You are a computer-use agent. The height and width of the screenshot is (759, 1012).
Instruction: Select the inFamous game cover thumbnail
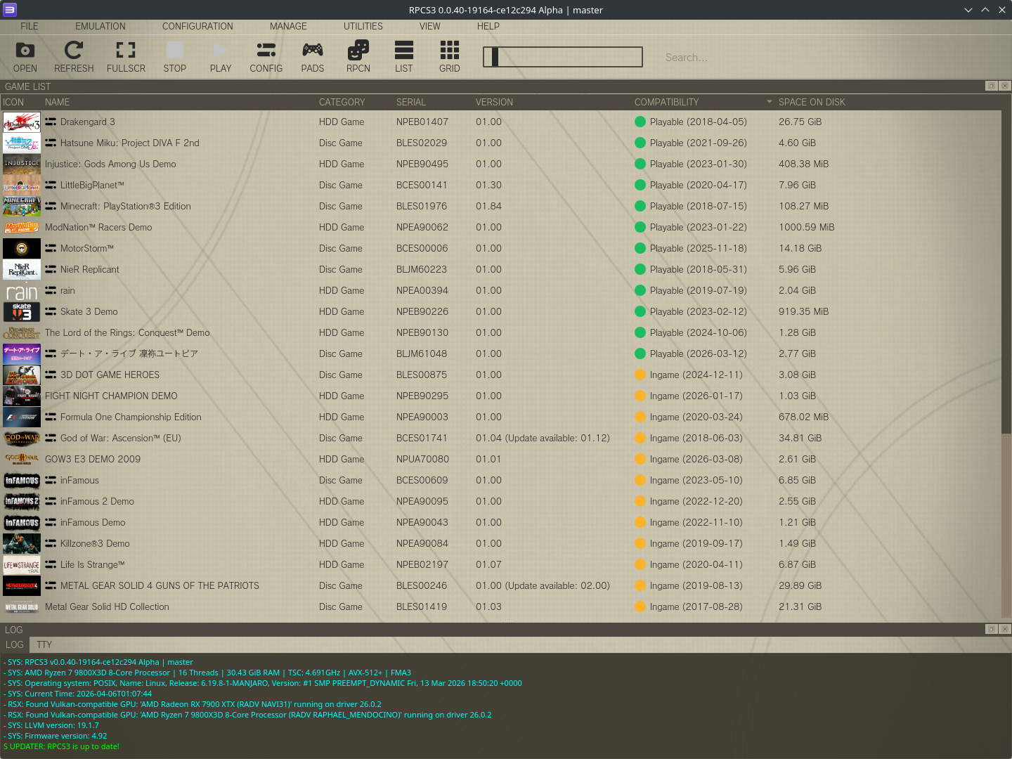(x=22, y=480)
